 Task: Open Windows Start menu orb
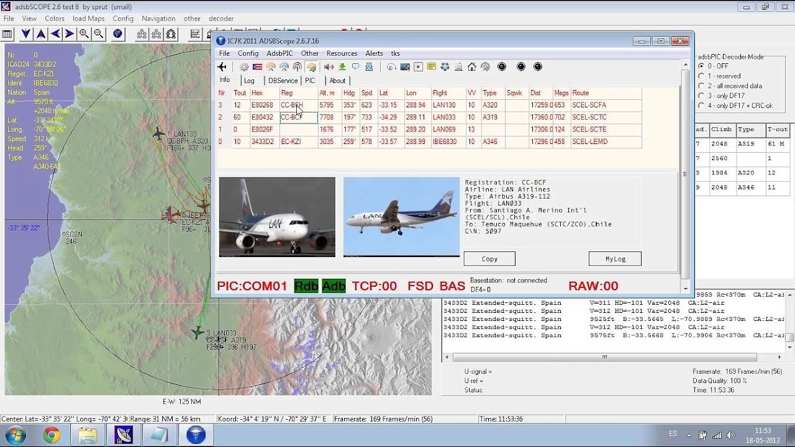[x=15, y=435]
